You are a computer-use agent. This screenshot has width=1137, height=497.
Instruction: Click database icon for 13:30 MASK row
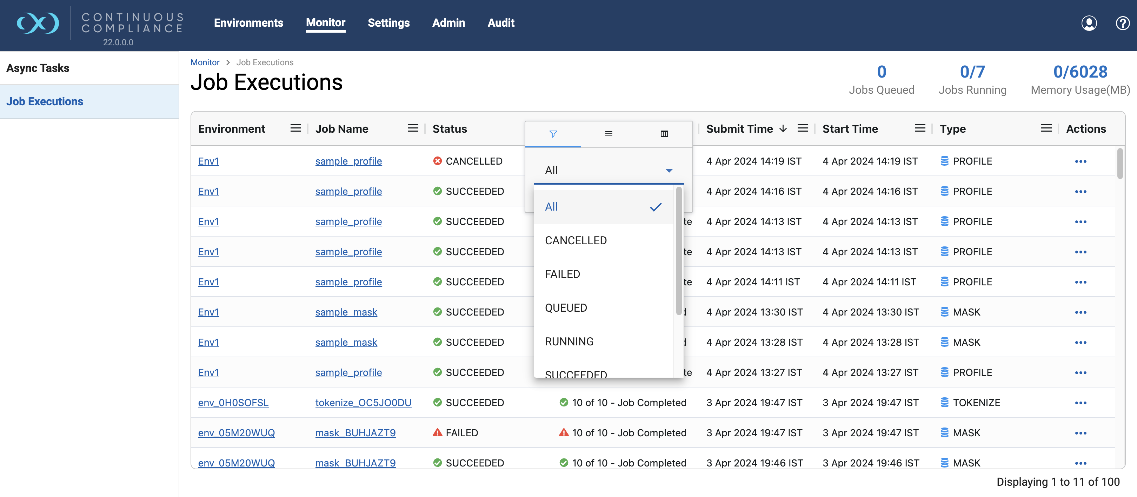(944, 312)
